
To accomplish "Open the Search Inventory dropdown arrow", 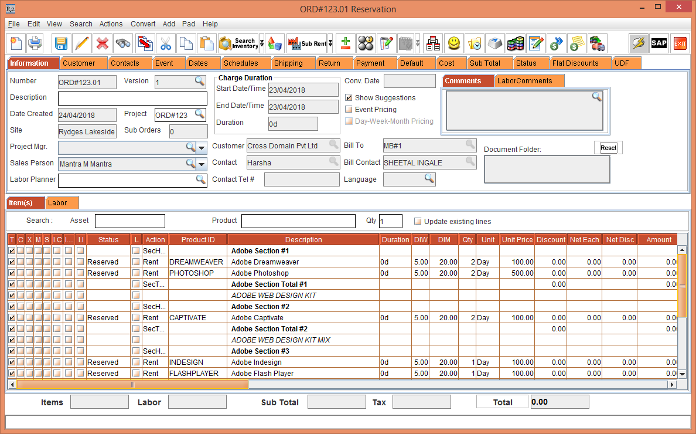I will tap(262, 43).
